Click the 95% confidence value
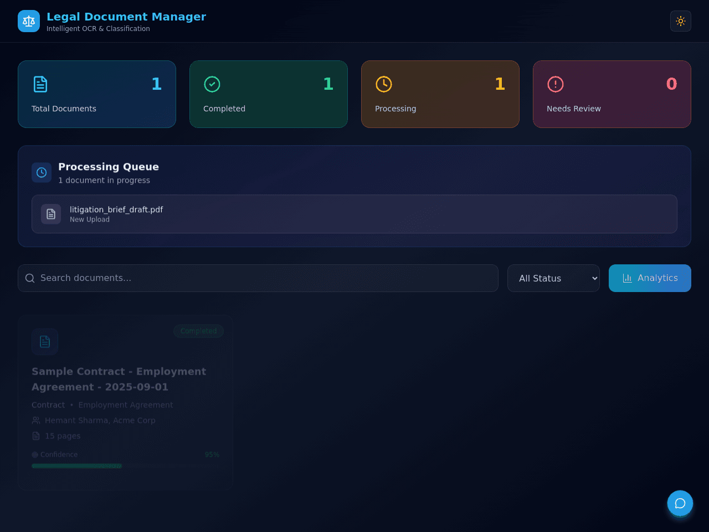The width and height of the screenshot is (709, 532). point(212,454)
